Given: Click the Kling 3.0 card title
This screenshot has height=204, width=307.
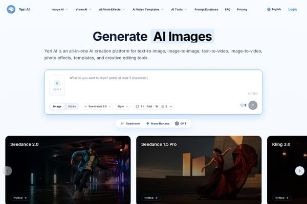Looking at the screenshot, I should (281, 144).
